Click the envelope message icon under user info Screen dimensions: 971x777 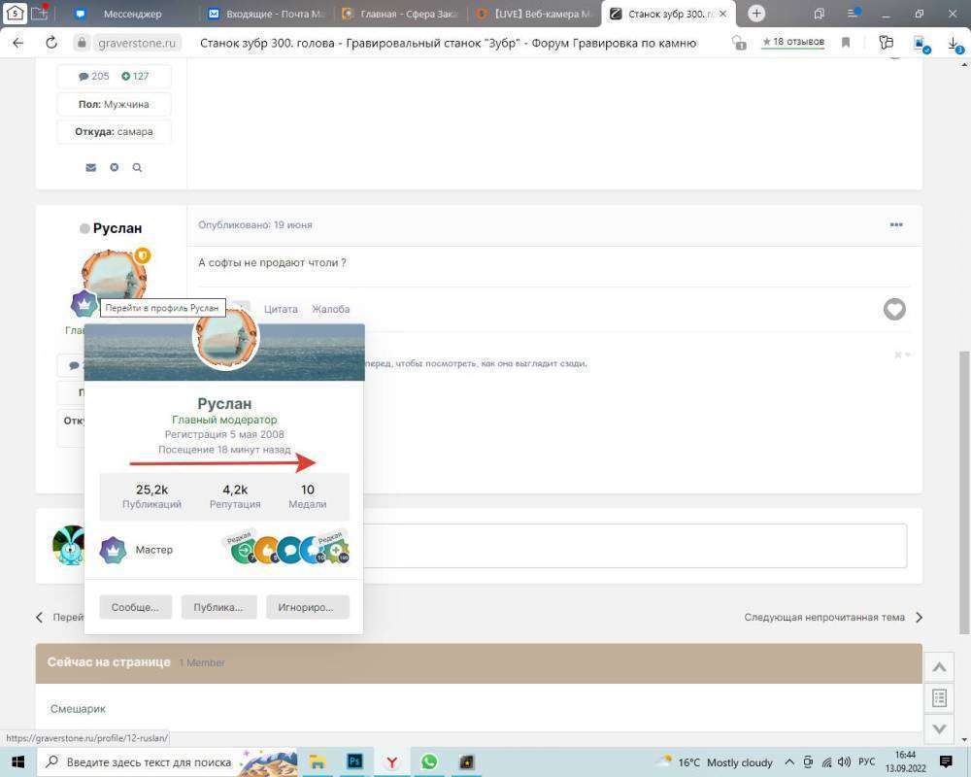[90, 167]
